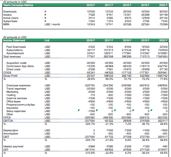Select EBT value 819'977
This screenshot has width=171, height=157.
[163, 150]
